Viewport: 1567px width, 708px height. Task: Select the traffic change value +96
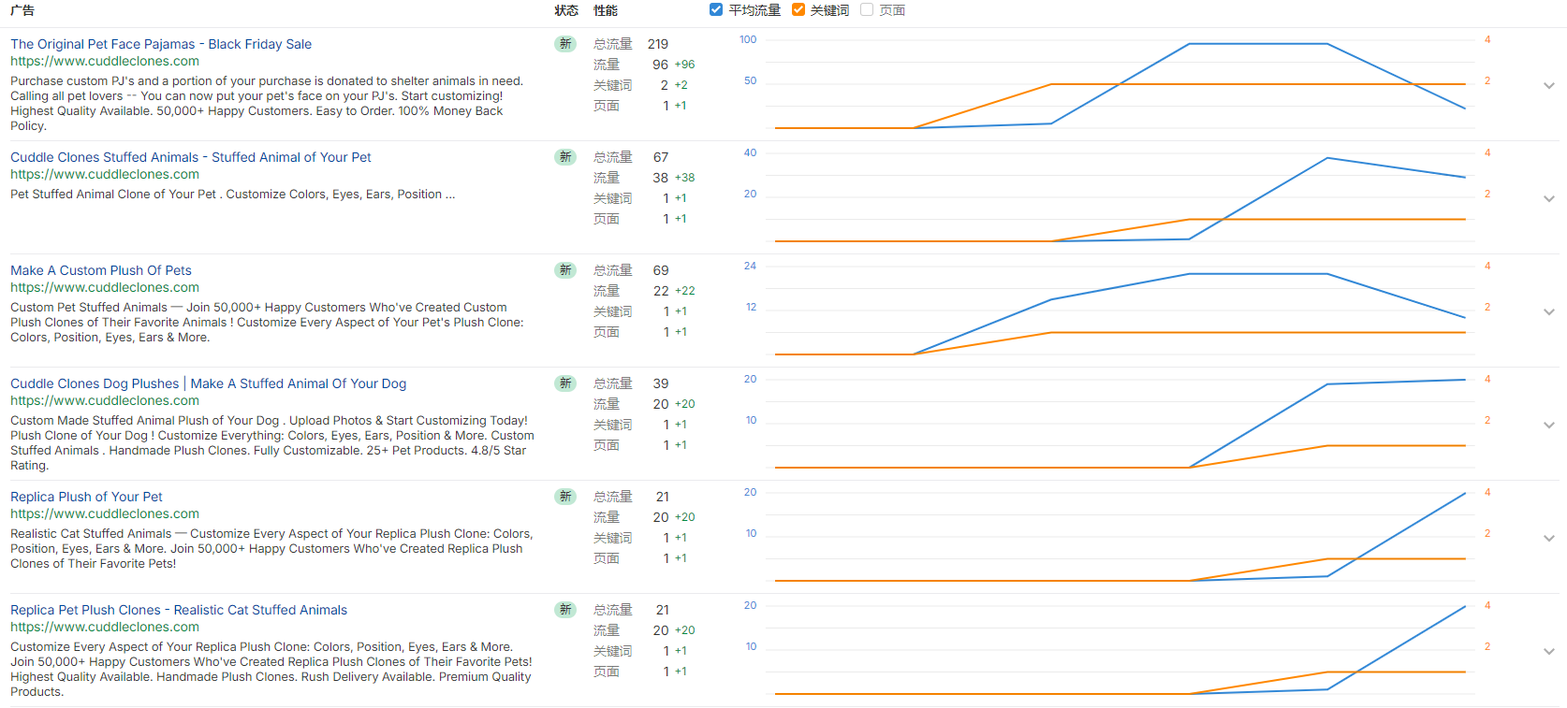pyautogui.click(x=685, y=65)
